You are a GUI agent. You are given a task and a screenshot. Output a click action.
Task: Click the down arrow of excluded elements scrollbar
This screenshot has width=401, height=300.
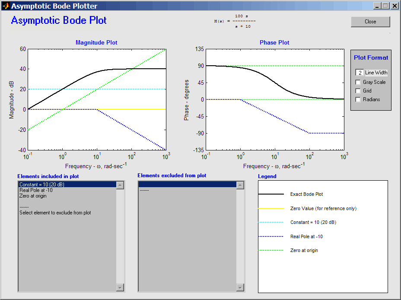(x=240, y=287)
